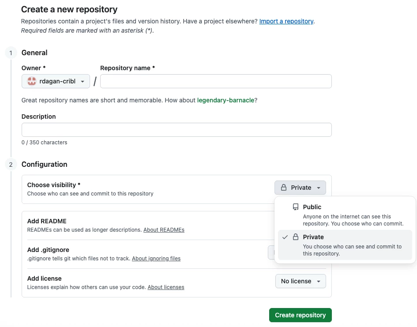The image size is (417, 327).
Task: Open the About READMEs link
Action: tap(164, 230)
